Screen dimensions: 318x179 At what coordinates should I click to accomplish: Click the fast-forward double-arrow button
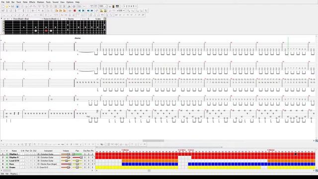coord(92,10)
